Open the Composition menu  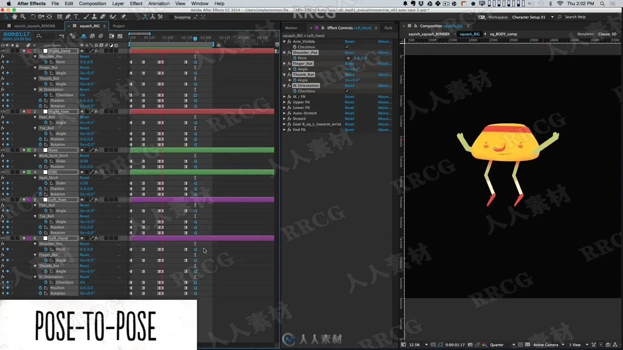[92, 4]
